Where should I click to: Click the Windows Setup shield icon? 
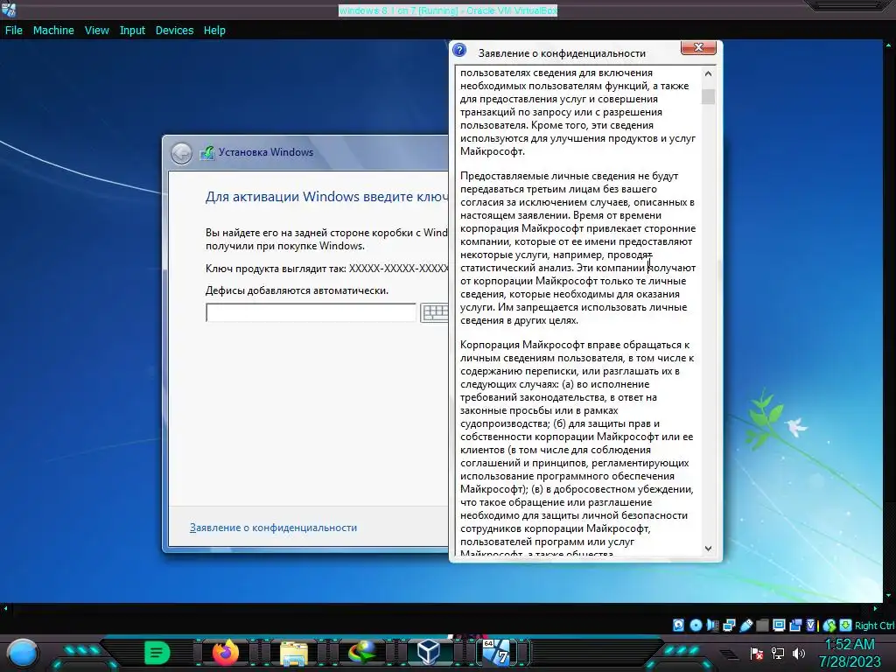pos(206,152)
